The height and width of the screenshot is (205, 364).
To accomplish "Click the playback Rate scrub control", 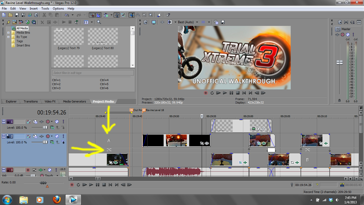I will 43,183.
